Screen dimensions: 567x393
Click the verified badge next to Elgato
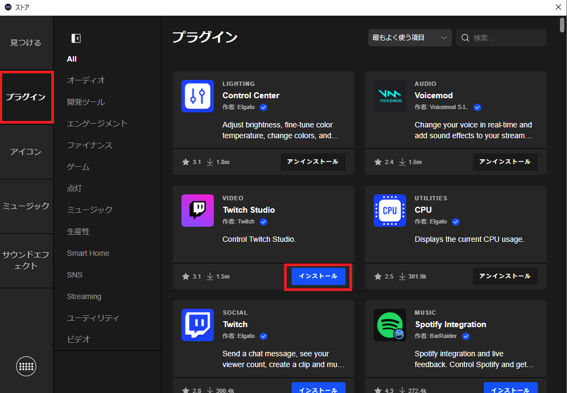coord(263,107)
